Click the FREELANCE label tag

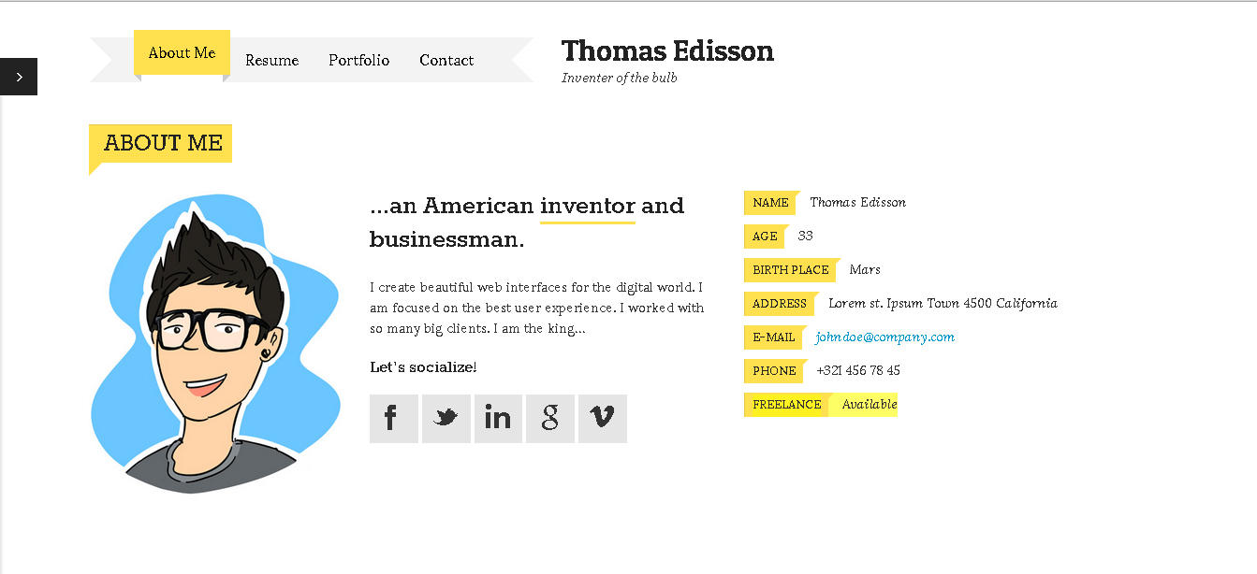(x=786, y=405)
